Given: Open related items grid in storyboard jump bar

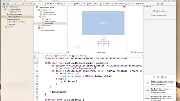Looking at the screenshot, I should click(x=35, y=4).
